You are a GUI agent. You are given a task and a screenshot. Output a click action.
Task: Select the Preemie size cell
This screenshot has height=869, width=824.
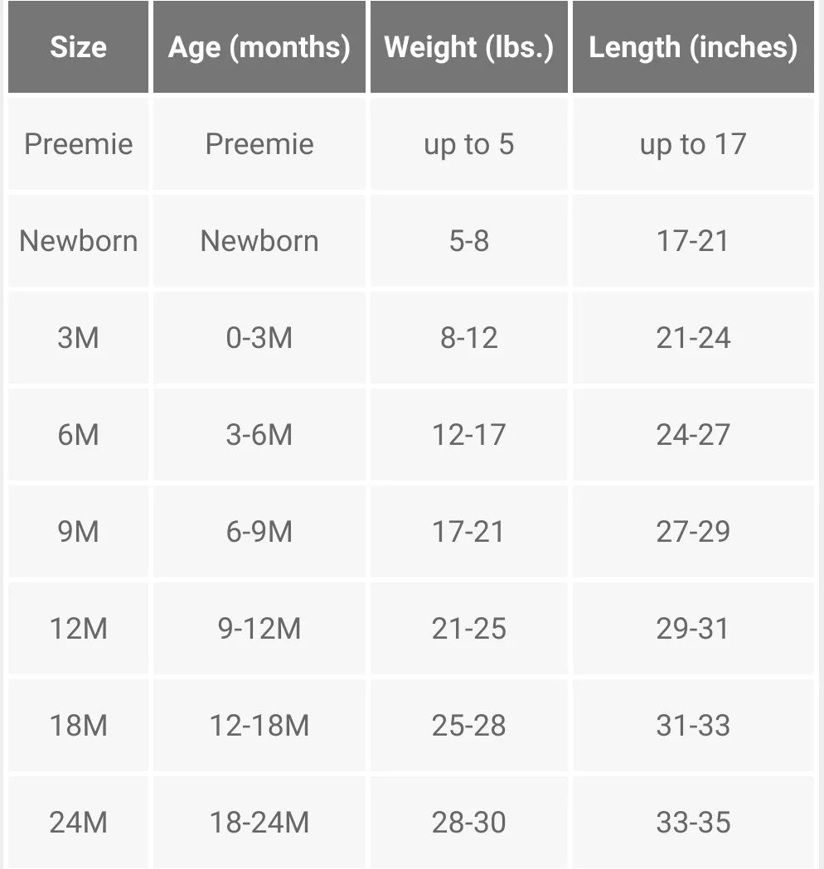tap(78, 144)
